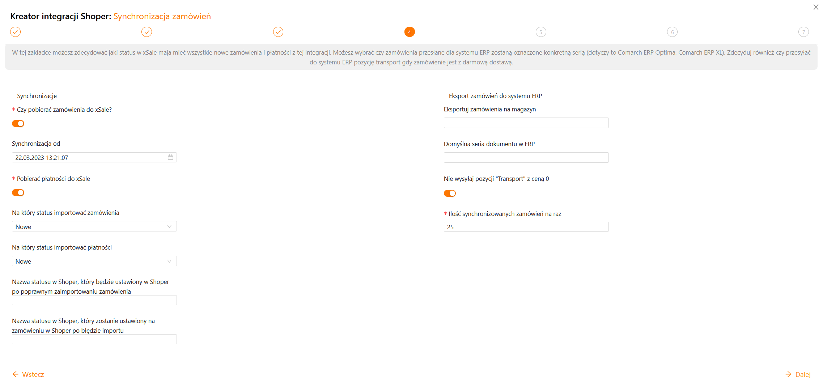
Task: Click the second completed wizard step checkmark
Action: (x=147, y=32)
